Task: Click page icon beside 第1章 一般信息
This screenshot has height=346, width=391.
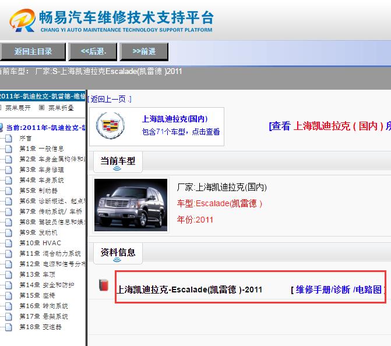Action: (x=9, y=149)
